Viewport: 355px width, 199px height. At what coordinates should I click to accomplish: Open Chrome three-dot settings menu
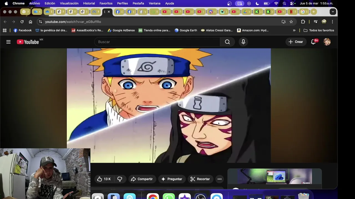click(332, 22)
